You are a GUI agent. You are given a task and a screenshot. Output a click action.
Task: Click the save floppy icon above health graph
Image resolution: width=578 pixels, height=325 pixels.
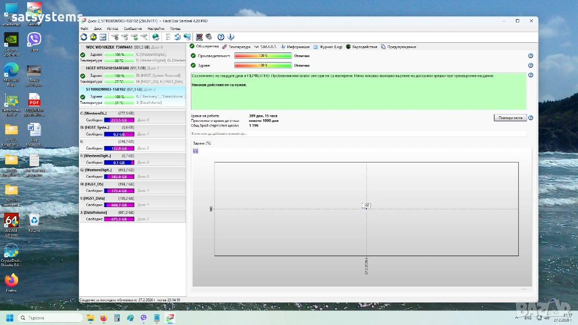click(195, 151)
